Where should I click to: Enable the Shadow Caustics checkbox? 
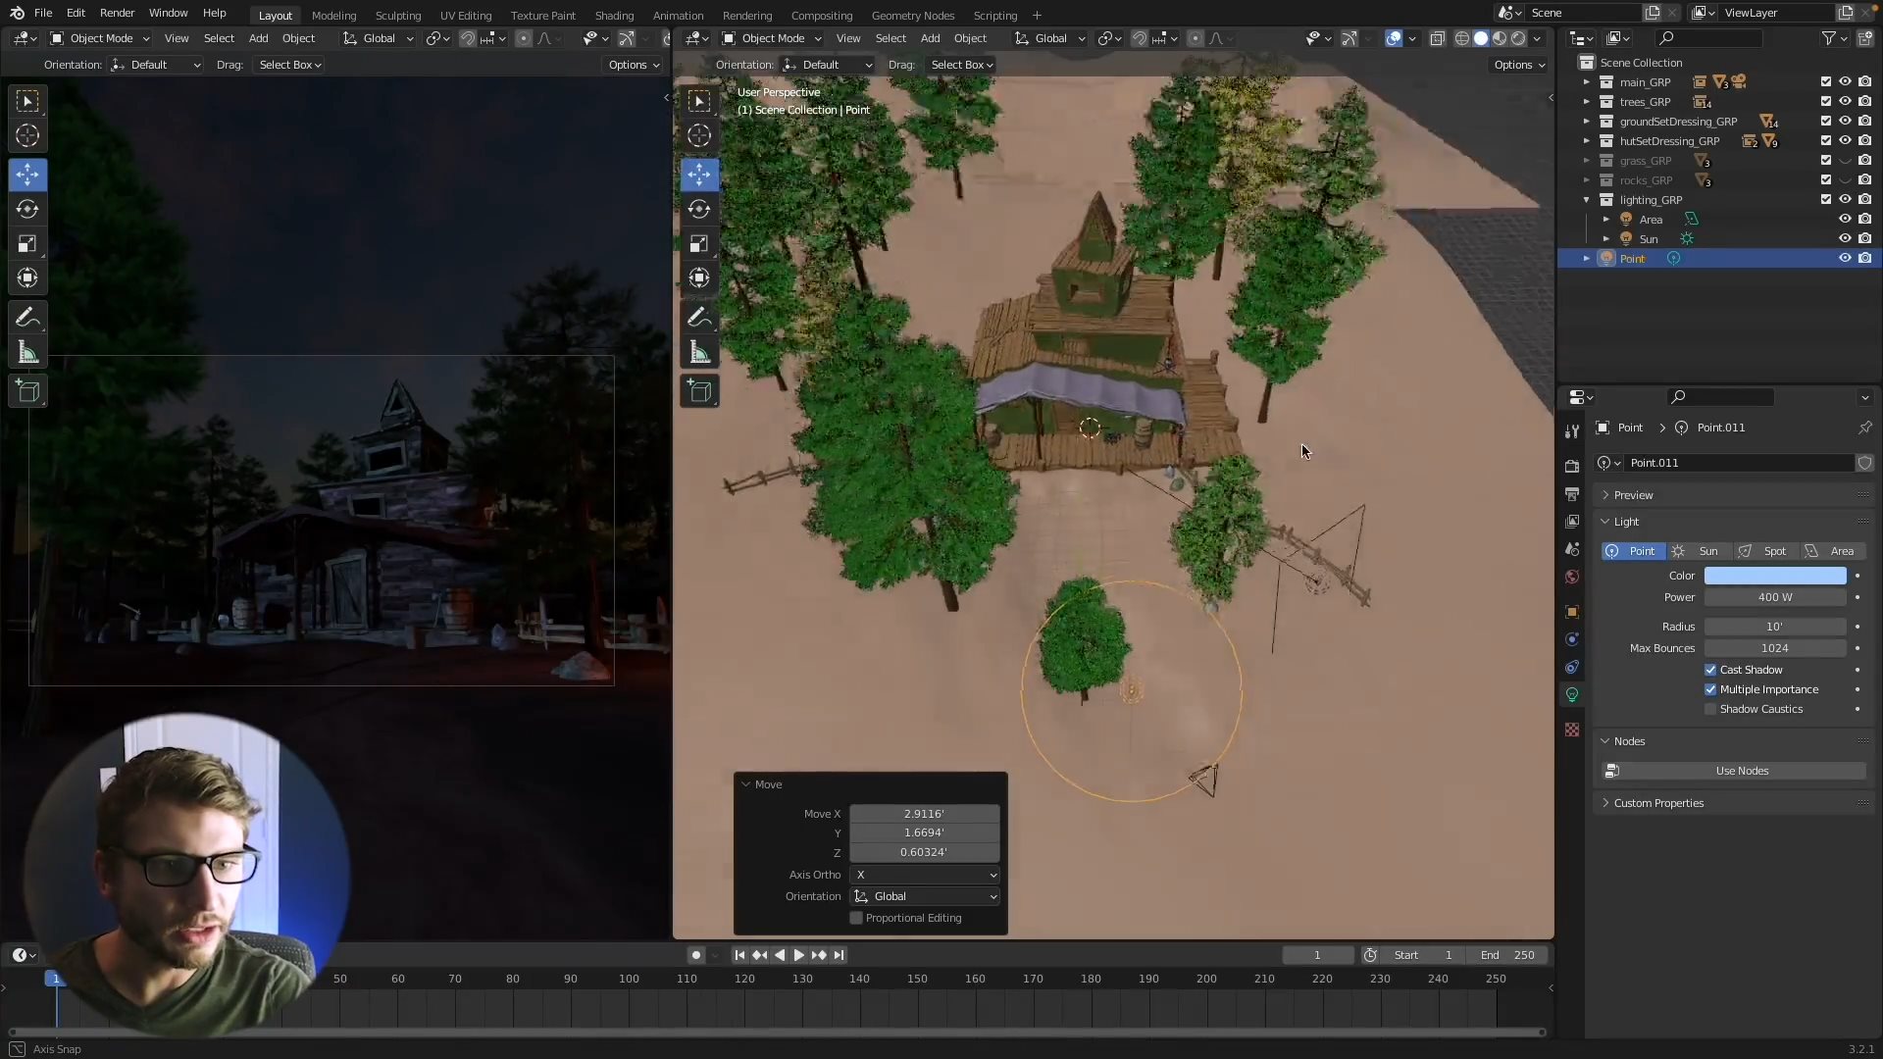click(1710, 709)
